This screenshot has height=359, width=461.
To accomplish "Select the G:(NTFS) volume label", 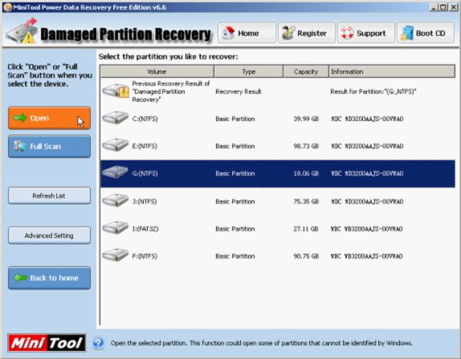I will tap(145, 174).
